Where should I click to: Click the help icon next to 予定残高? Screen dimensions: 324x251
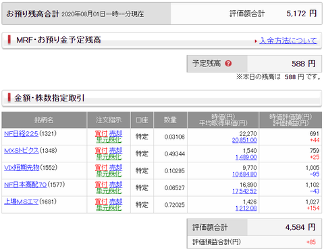[x=228, y=64]
